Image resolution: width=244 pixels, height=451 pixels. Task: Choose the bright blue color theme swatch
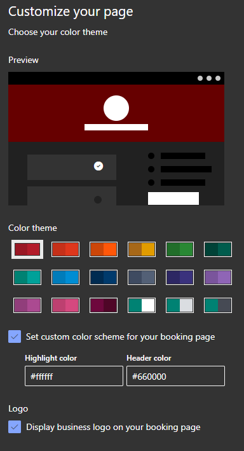[x=65, y=277]
